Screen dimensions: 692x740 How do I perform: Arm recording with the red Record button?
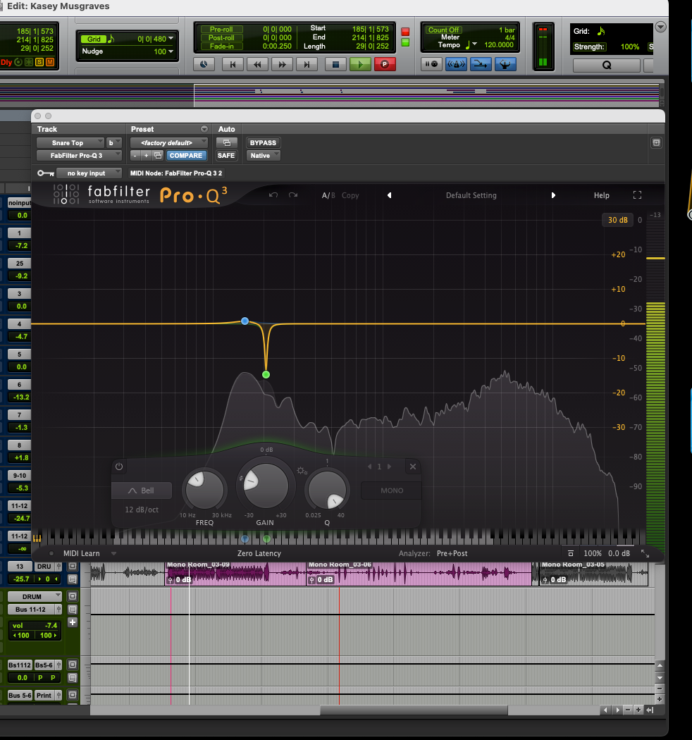coord(385,64)
